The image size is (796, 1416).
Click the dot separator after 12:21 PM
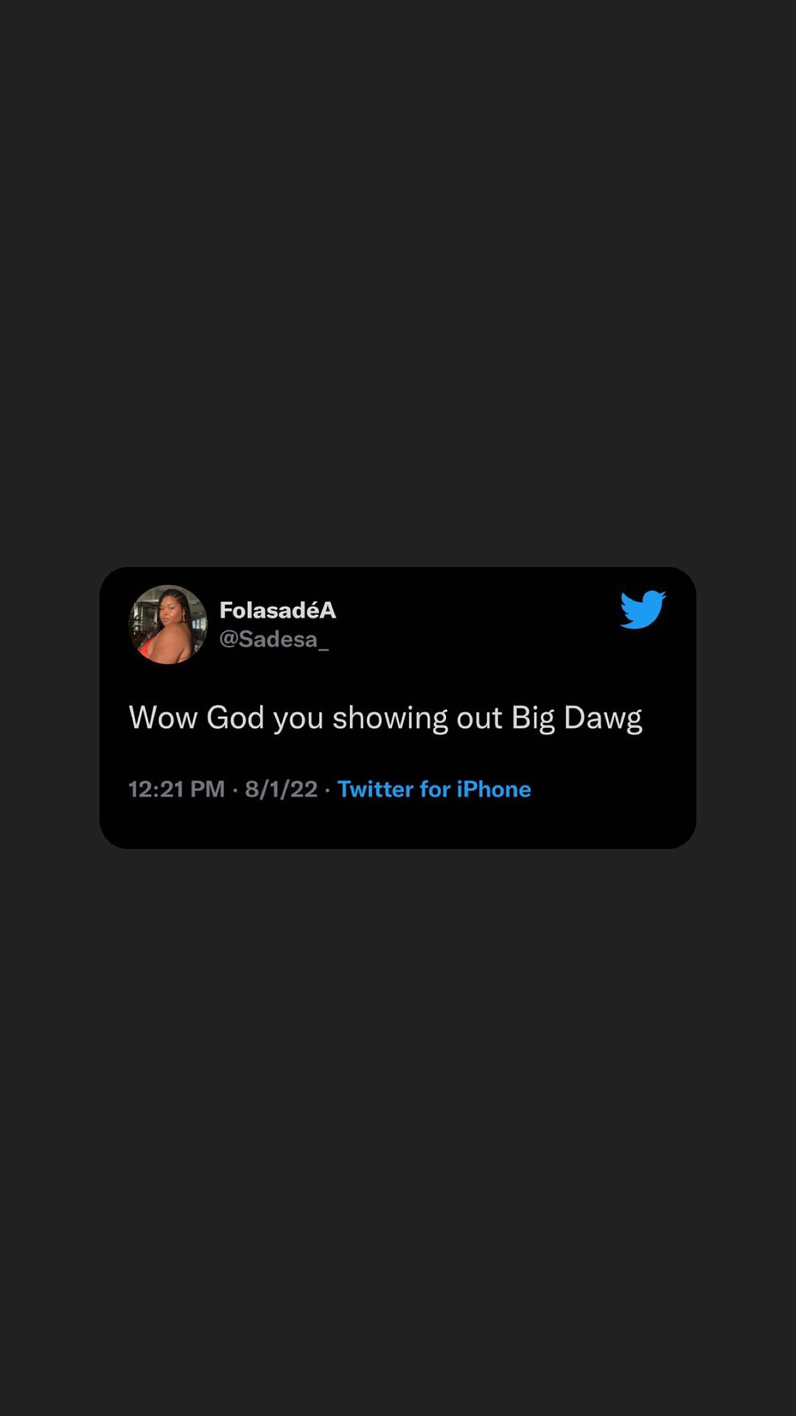[x=235, y=790]
